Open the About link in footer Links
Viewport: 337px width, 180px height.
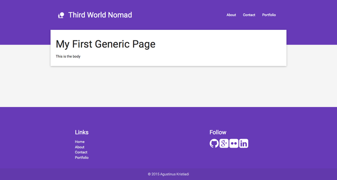(x=80, y=147)
